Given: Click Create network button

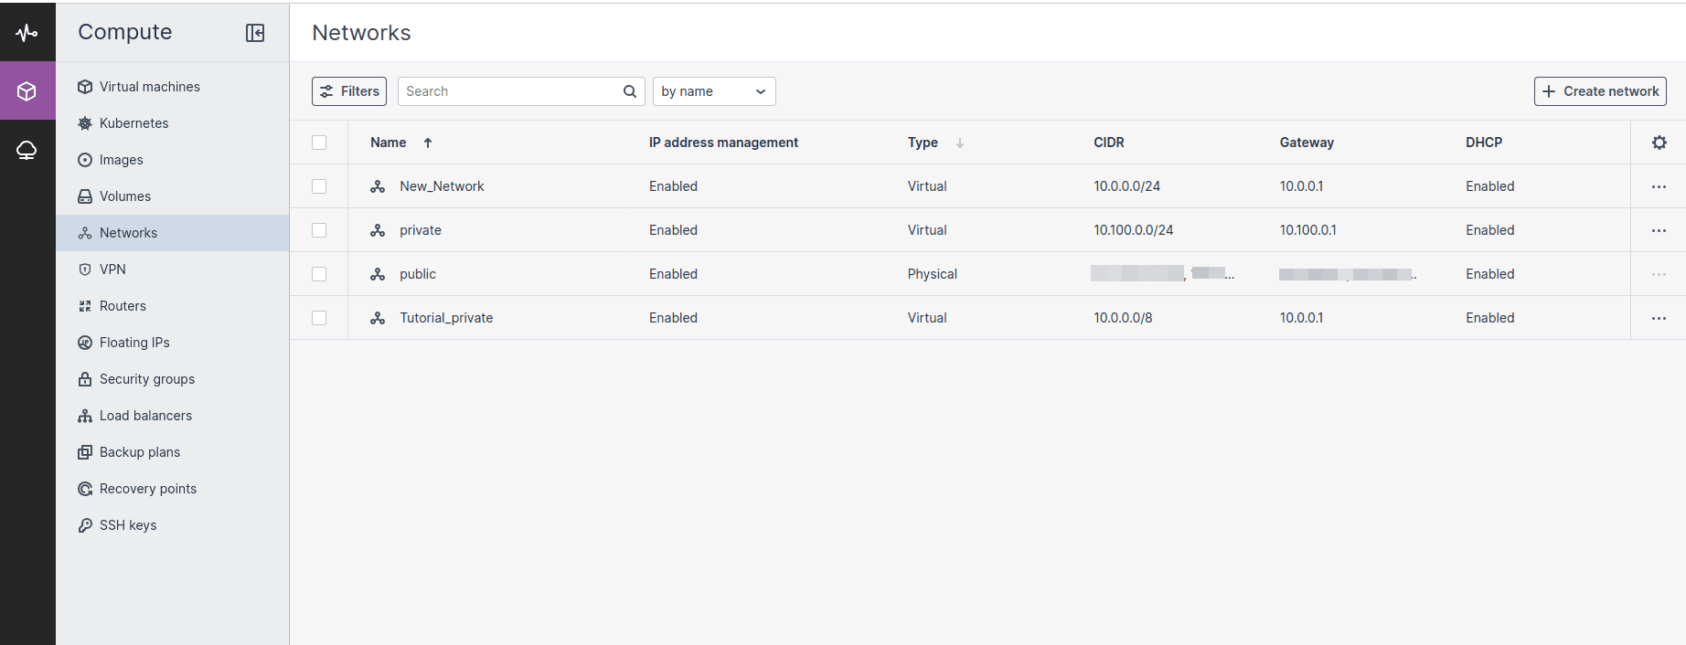Looking at the screenshot, I should click(1600, 91).
